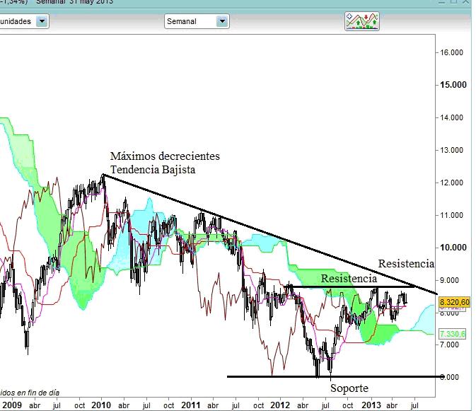The height and width of the screenshot is (411, 476).
Task: Select the 'Resistencia' label near trendline end
Action: pyautogui.click(x=406, y=263)
